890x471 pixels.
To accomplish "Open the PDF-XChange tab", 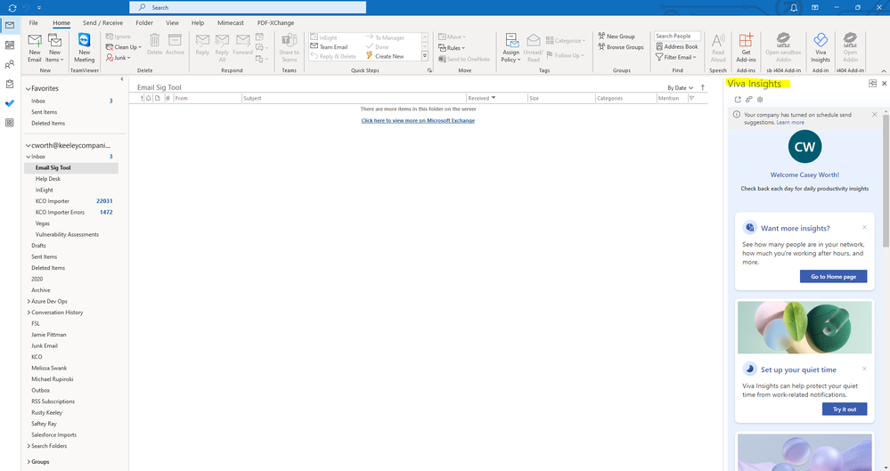I will [275, 22].
